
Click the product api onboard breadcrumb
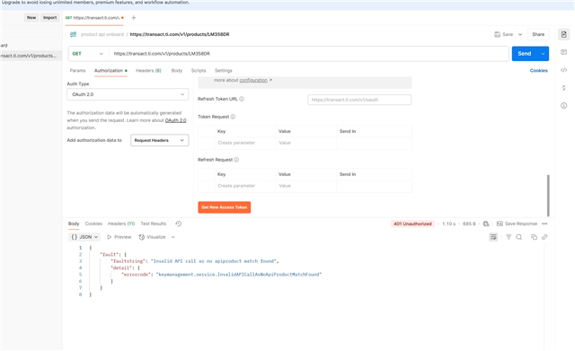coord(102,34)
